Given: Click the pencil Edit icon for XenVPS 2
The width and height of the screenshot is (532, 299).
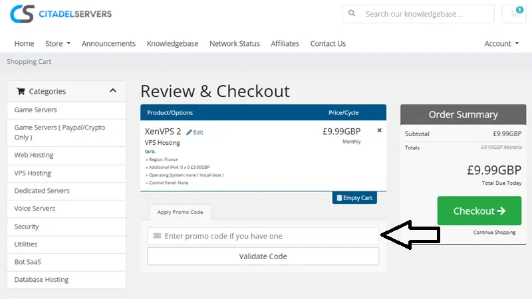Looking at the screenshot, I should [x=190, y=132].
